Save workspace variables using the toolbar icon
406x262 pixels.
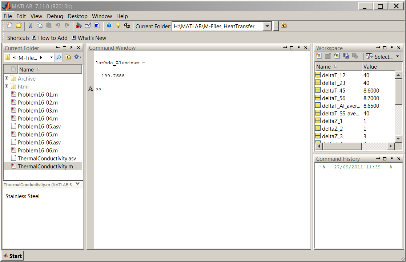pos(346,56)
